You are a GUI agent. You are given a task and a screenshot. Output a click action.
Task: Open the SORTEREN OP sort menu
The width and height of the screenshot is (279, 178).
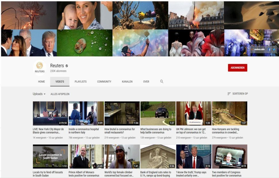click(238, 94)
